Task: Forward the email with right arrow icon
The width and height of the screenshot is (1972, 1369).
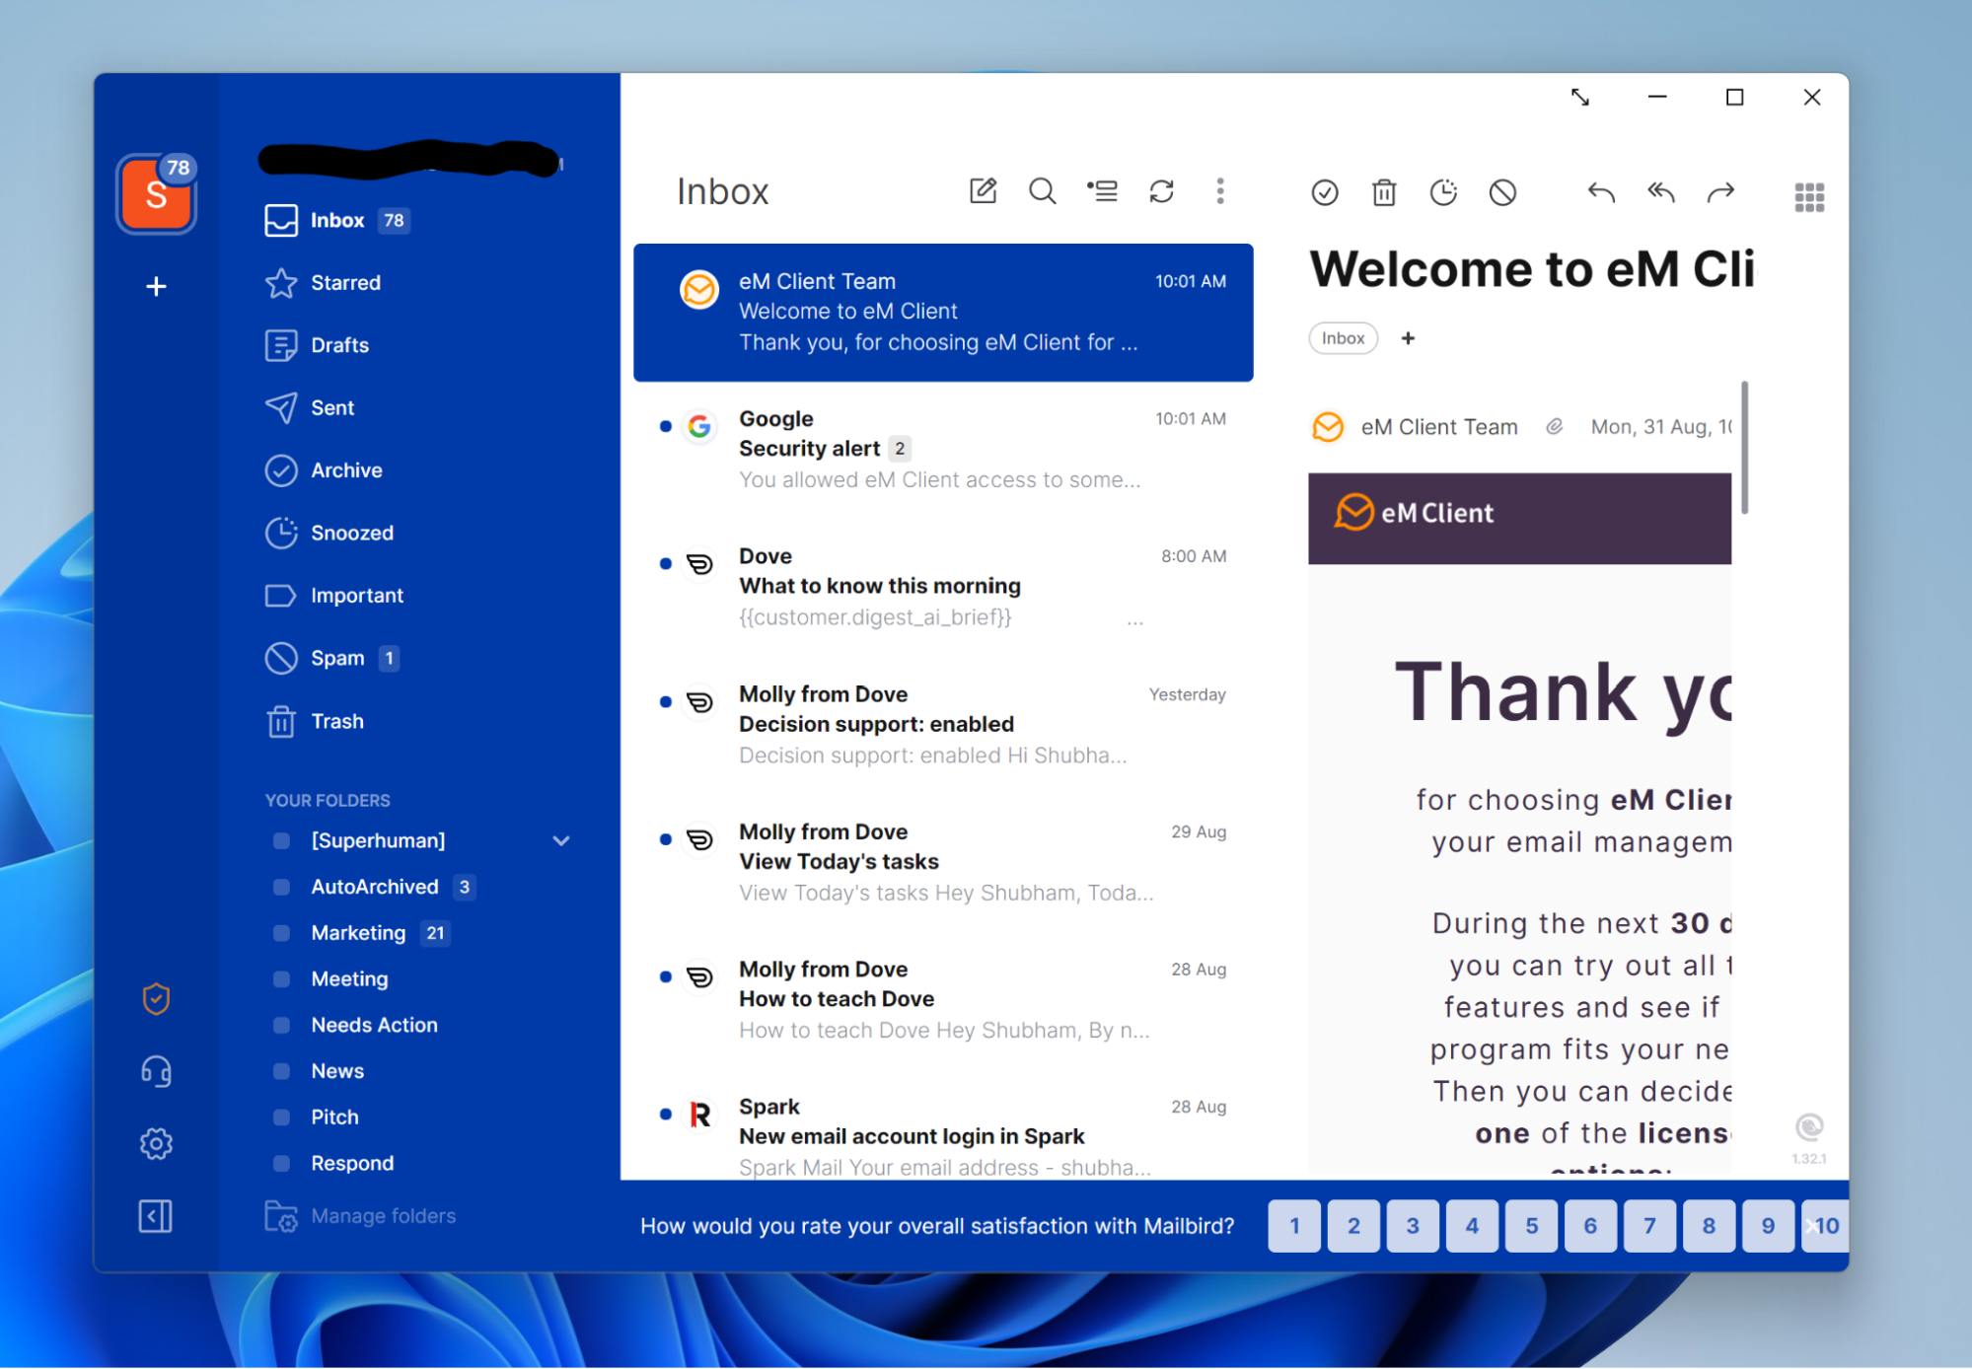Action: [x=1720, y=192]
